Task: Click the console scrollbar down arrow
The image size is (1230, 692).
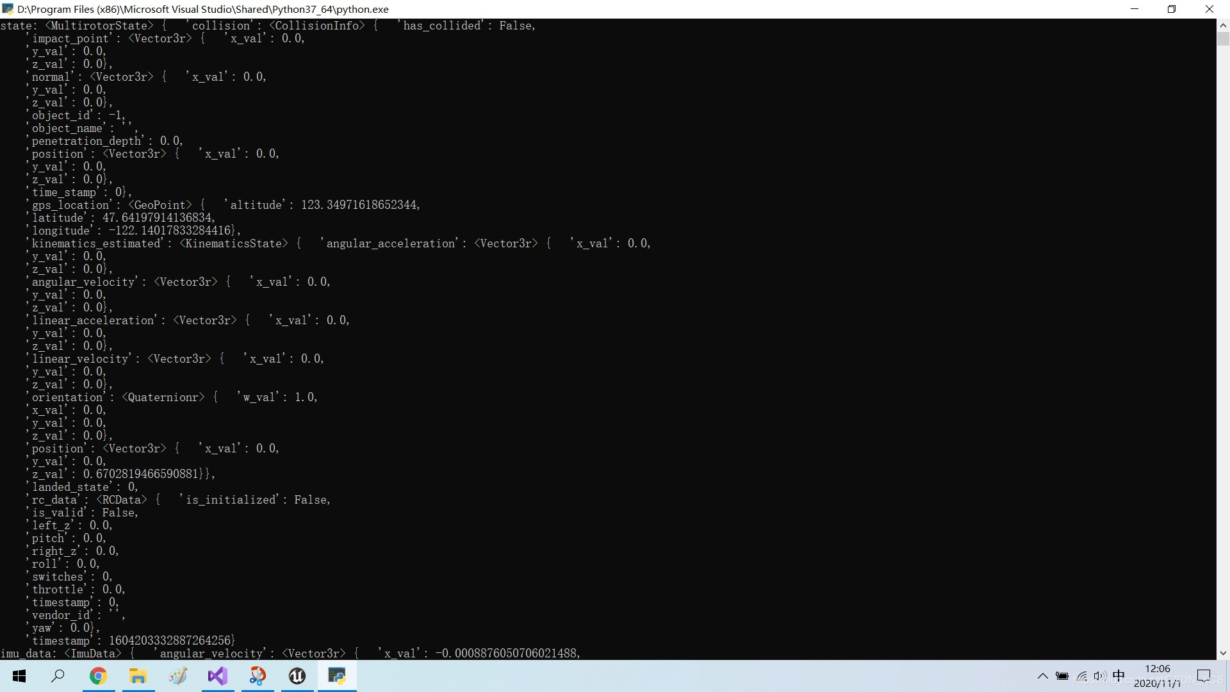Action: (x=1223, y=654)
